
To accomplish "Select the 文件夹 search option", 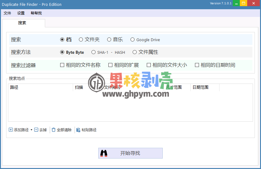I will pos(81,40).
